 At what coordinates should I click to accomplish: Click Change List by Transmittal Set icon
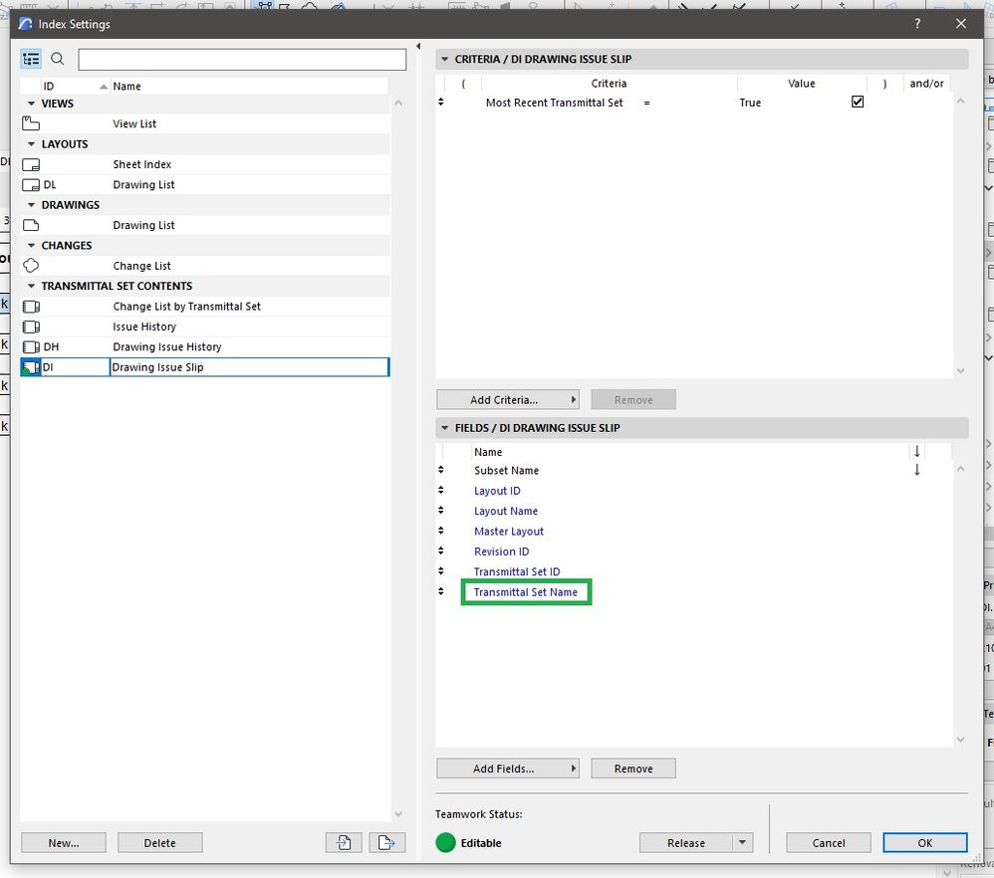point(31,307)
